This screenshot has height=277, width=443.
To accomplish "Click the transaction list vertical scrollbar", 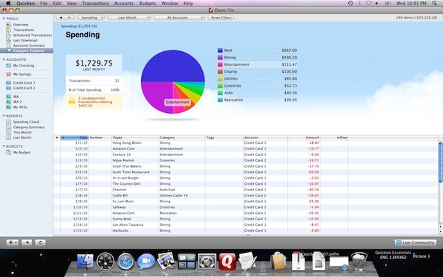I will click(440, 163).
